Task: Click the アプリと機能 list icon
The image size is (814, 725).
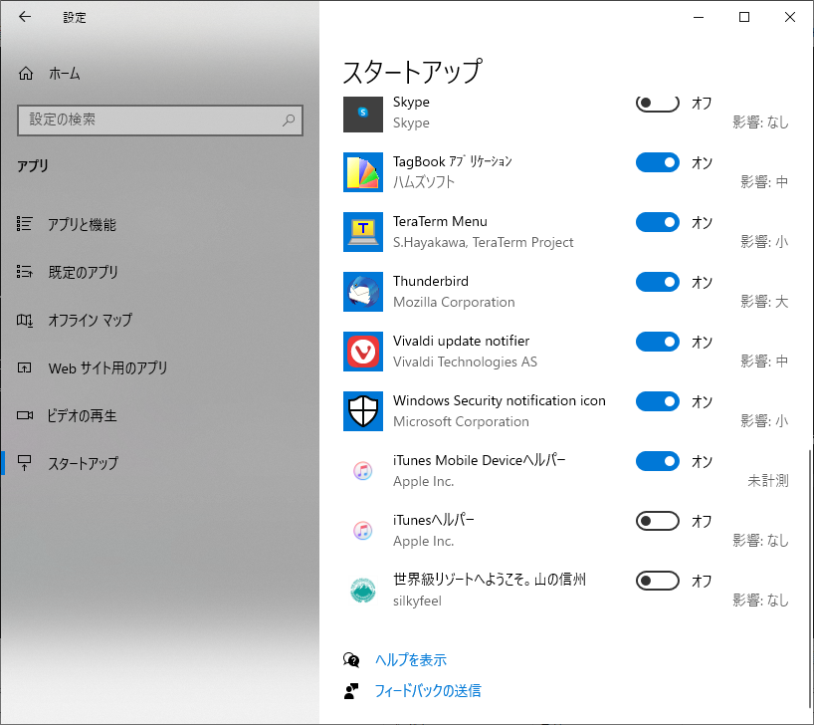Action: [25, 224]
